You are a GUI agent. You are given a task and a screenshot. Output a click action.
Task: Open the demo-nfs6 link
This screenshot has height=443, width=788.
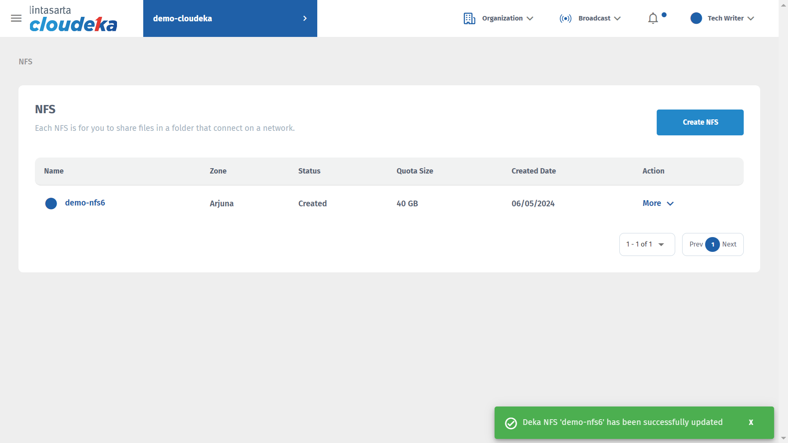[85, 203]
